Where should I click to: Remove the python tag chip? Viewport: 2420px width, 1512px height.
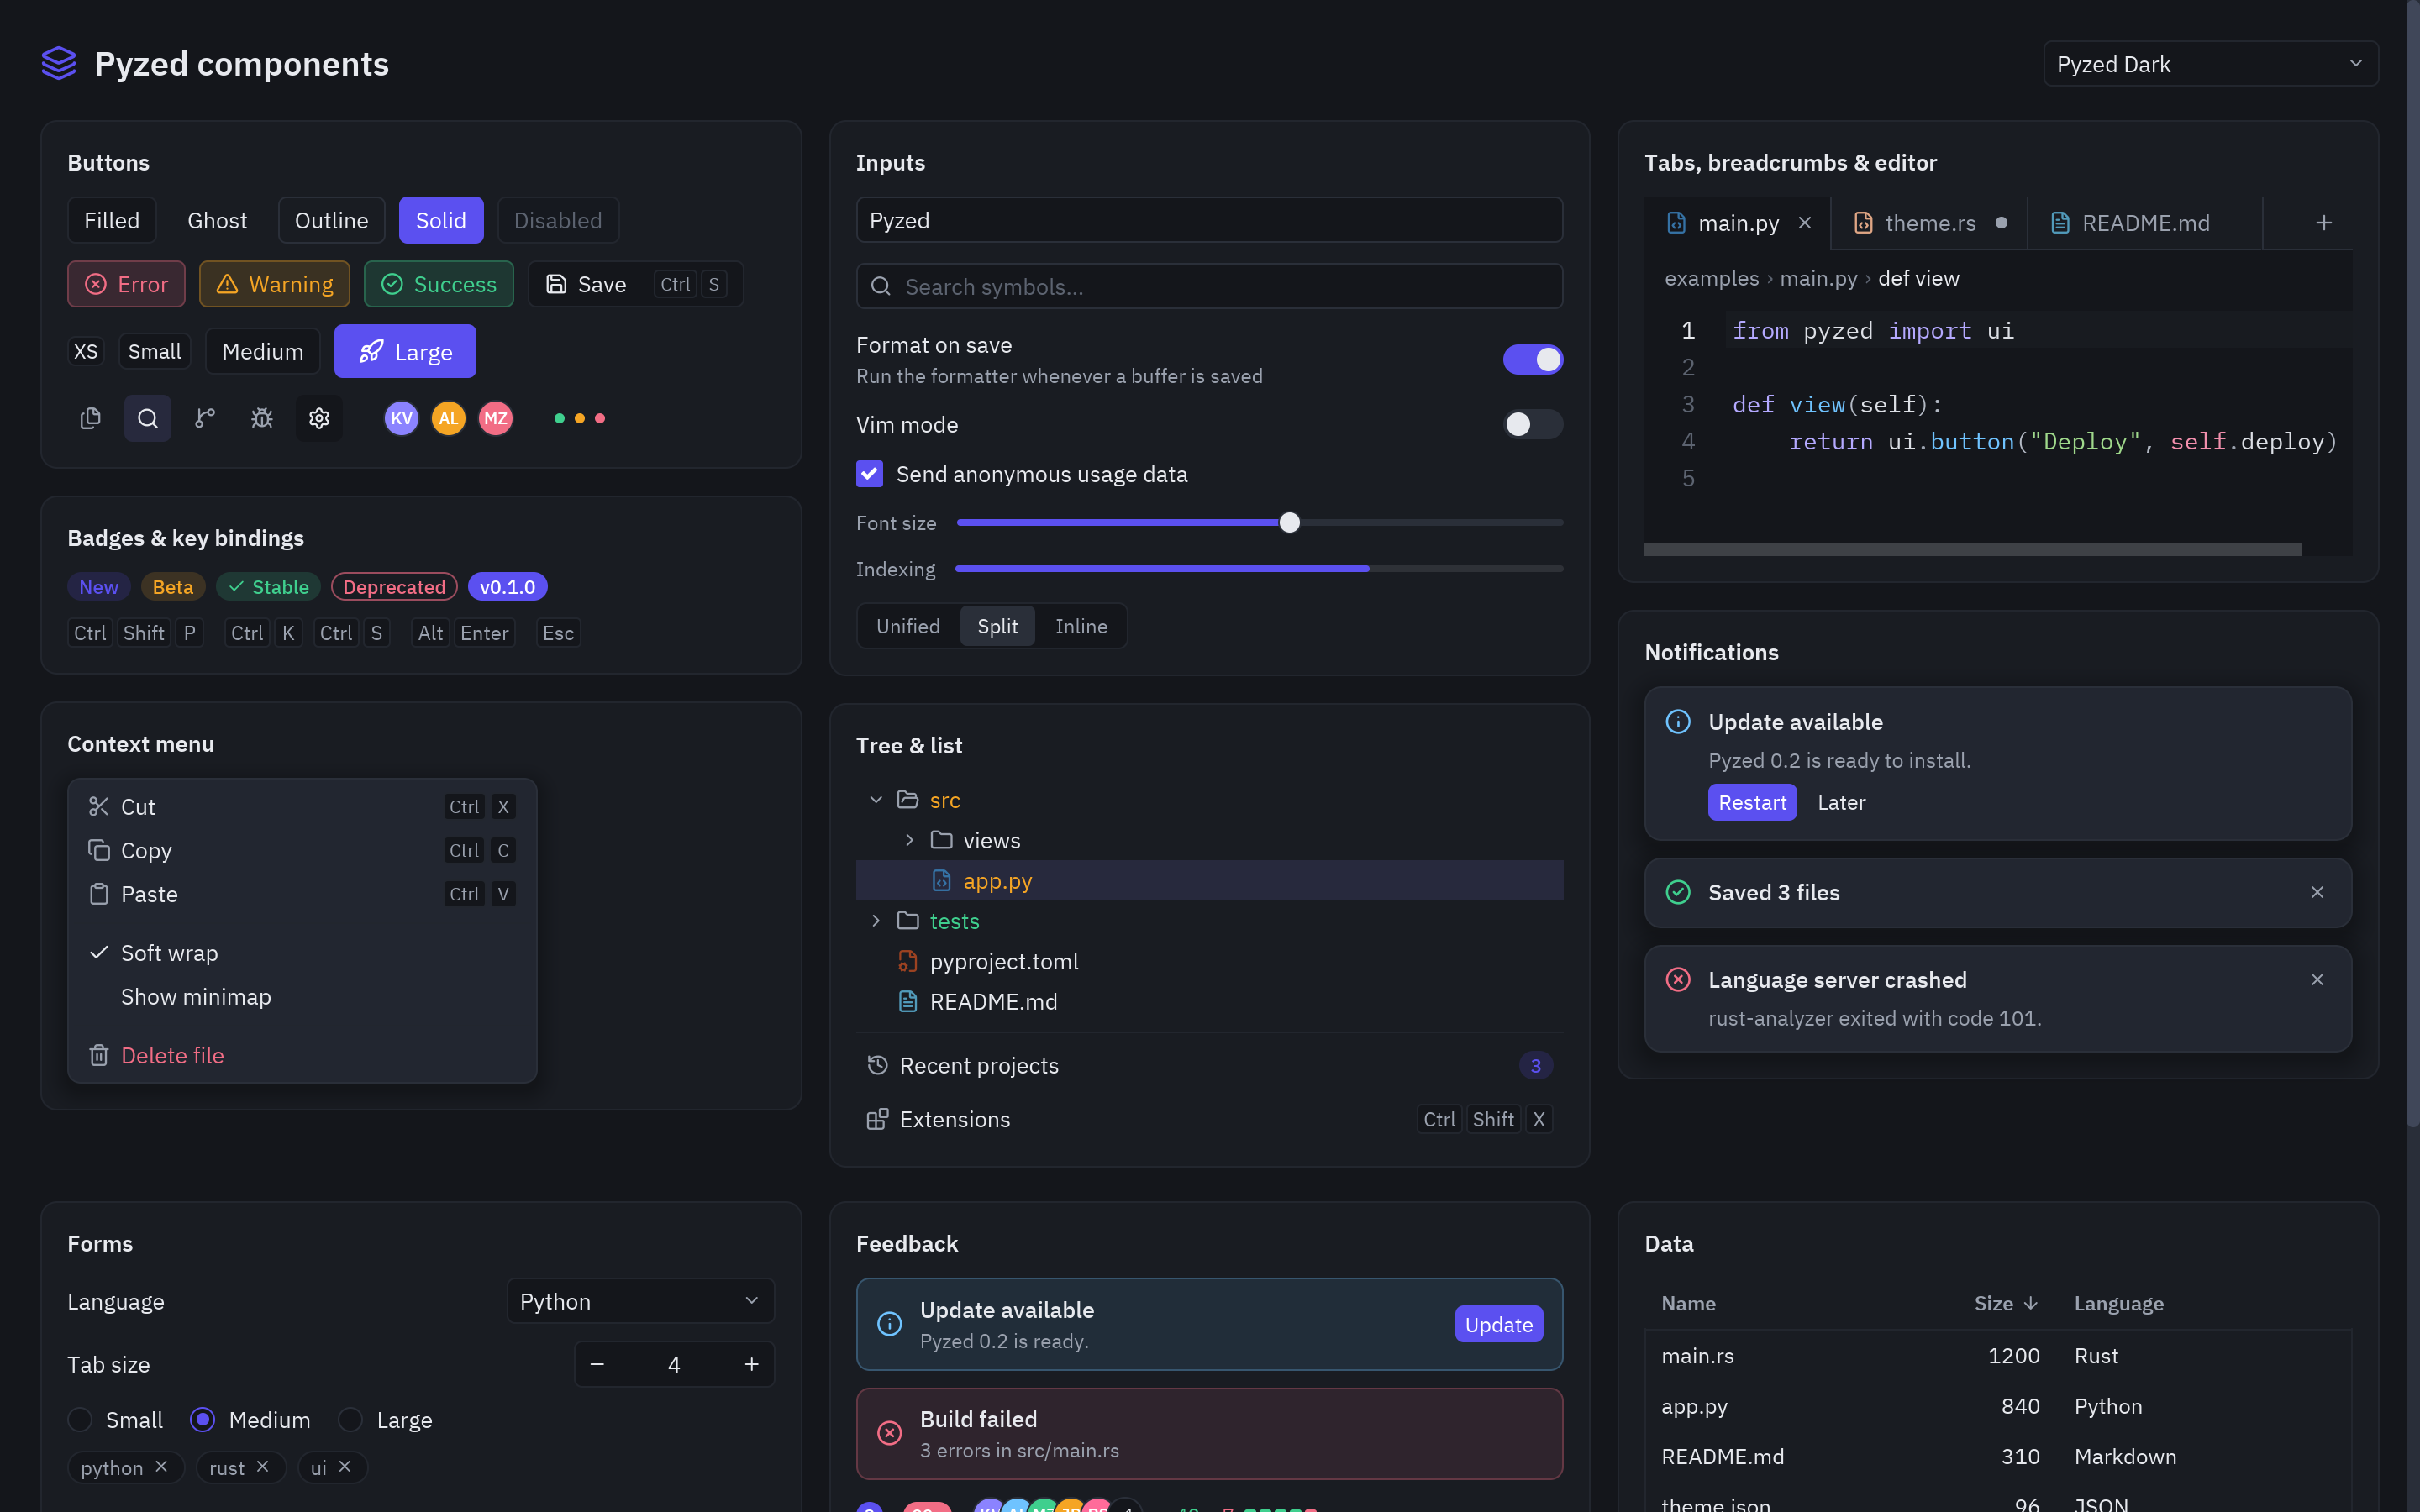click(x=161, y=1466)
